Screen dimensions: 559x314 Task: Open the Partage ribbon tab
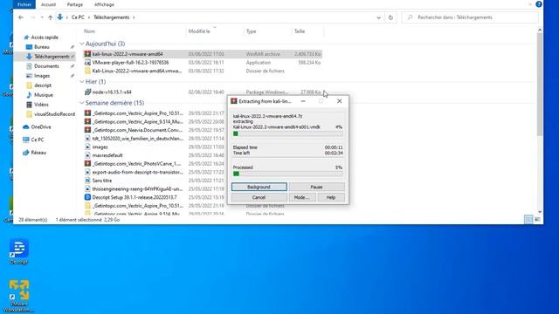pos(75,4)
